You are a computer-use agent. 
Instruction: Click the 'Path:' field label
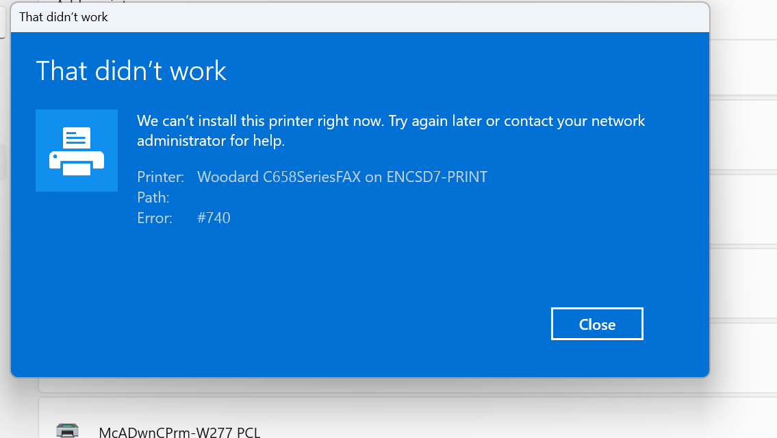click(153, 198)
